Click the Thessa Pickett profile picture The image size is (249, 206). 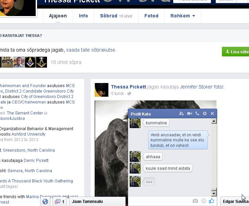pos(18,8)
